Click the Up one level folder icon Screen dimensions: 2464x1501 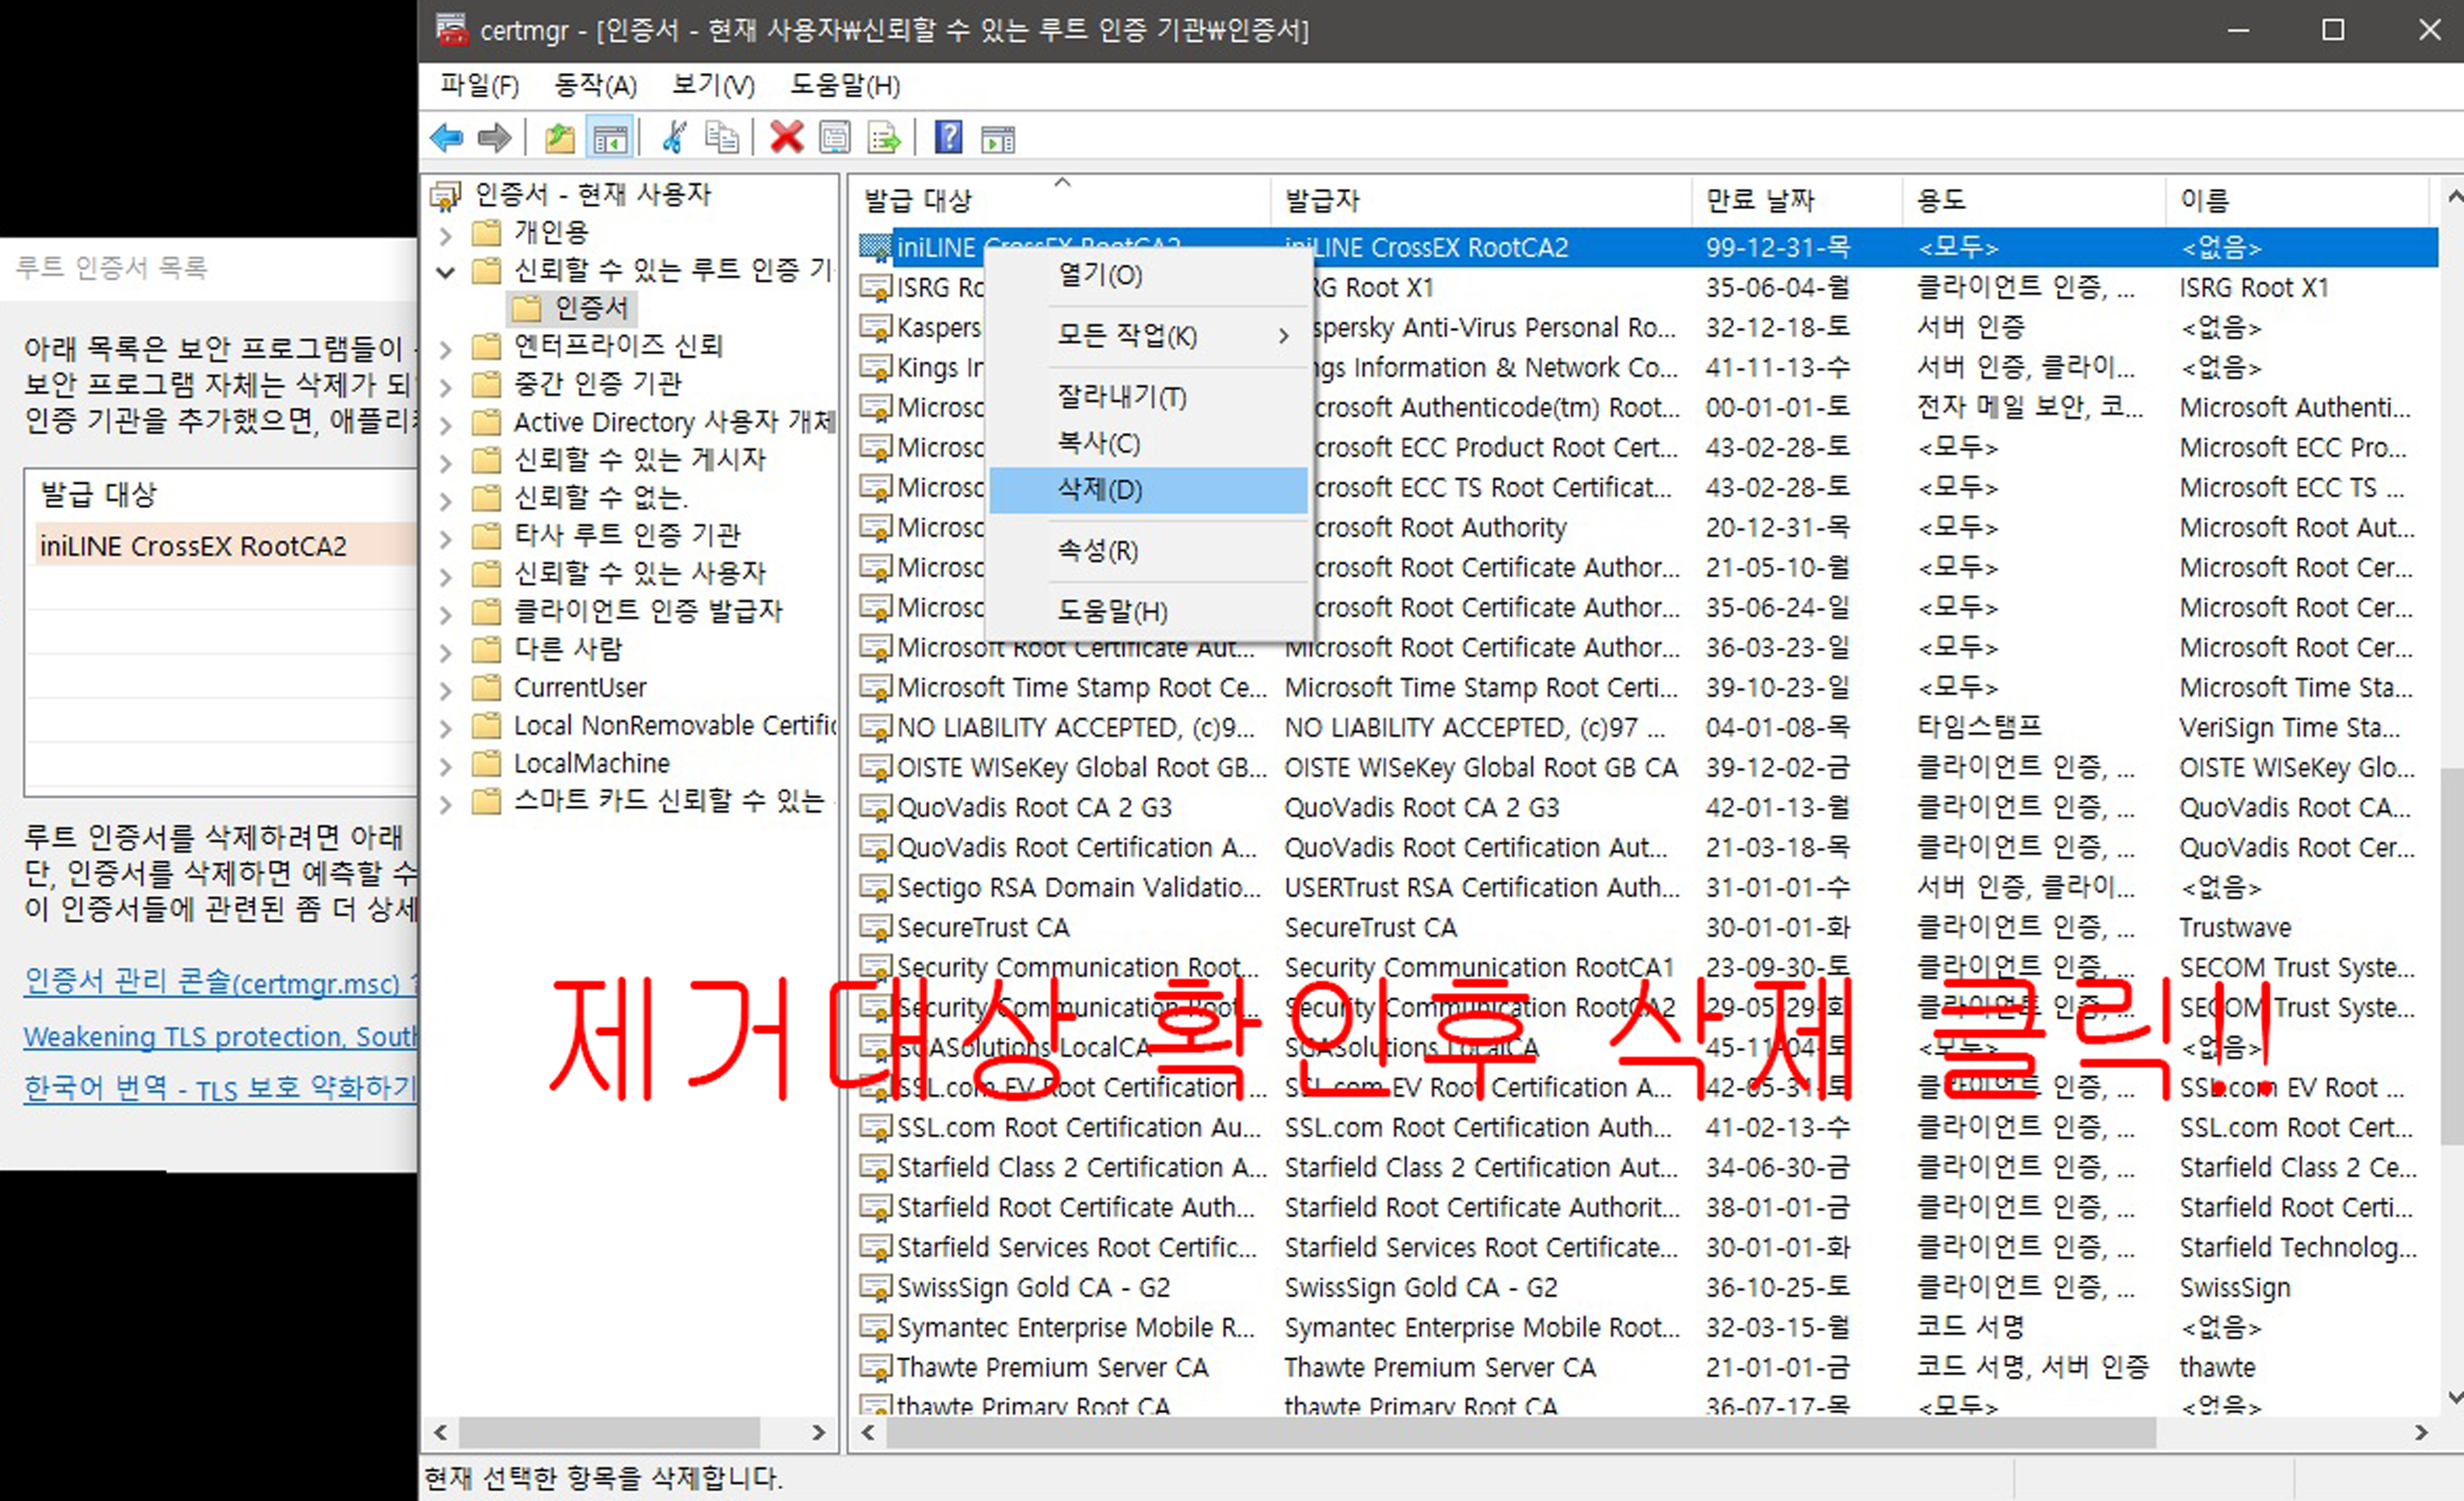pos(559,138)
